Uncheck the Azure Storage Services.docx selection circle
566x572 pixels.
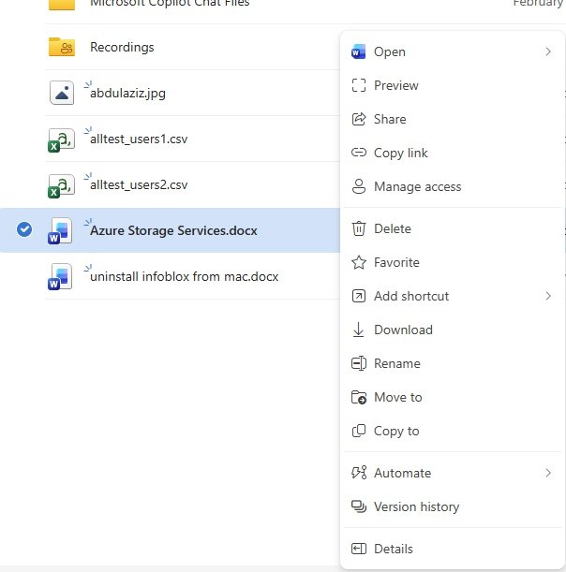tap(24, 229)
